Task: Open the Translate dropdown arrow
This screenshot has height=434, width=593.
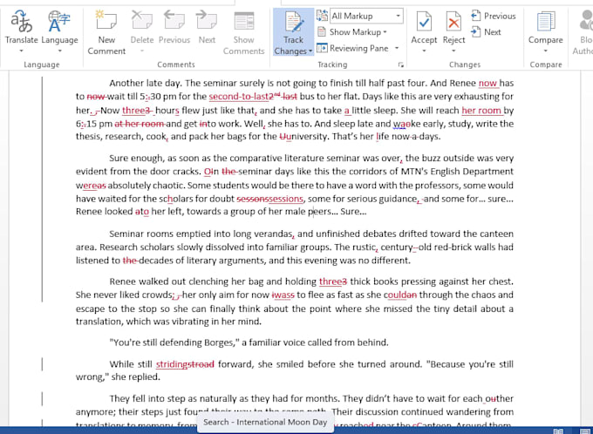Action: tap(21, 51)
